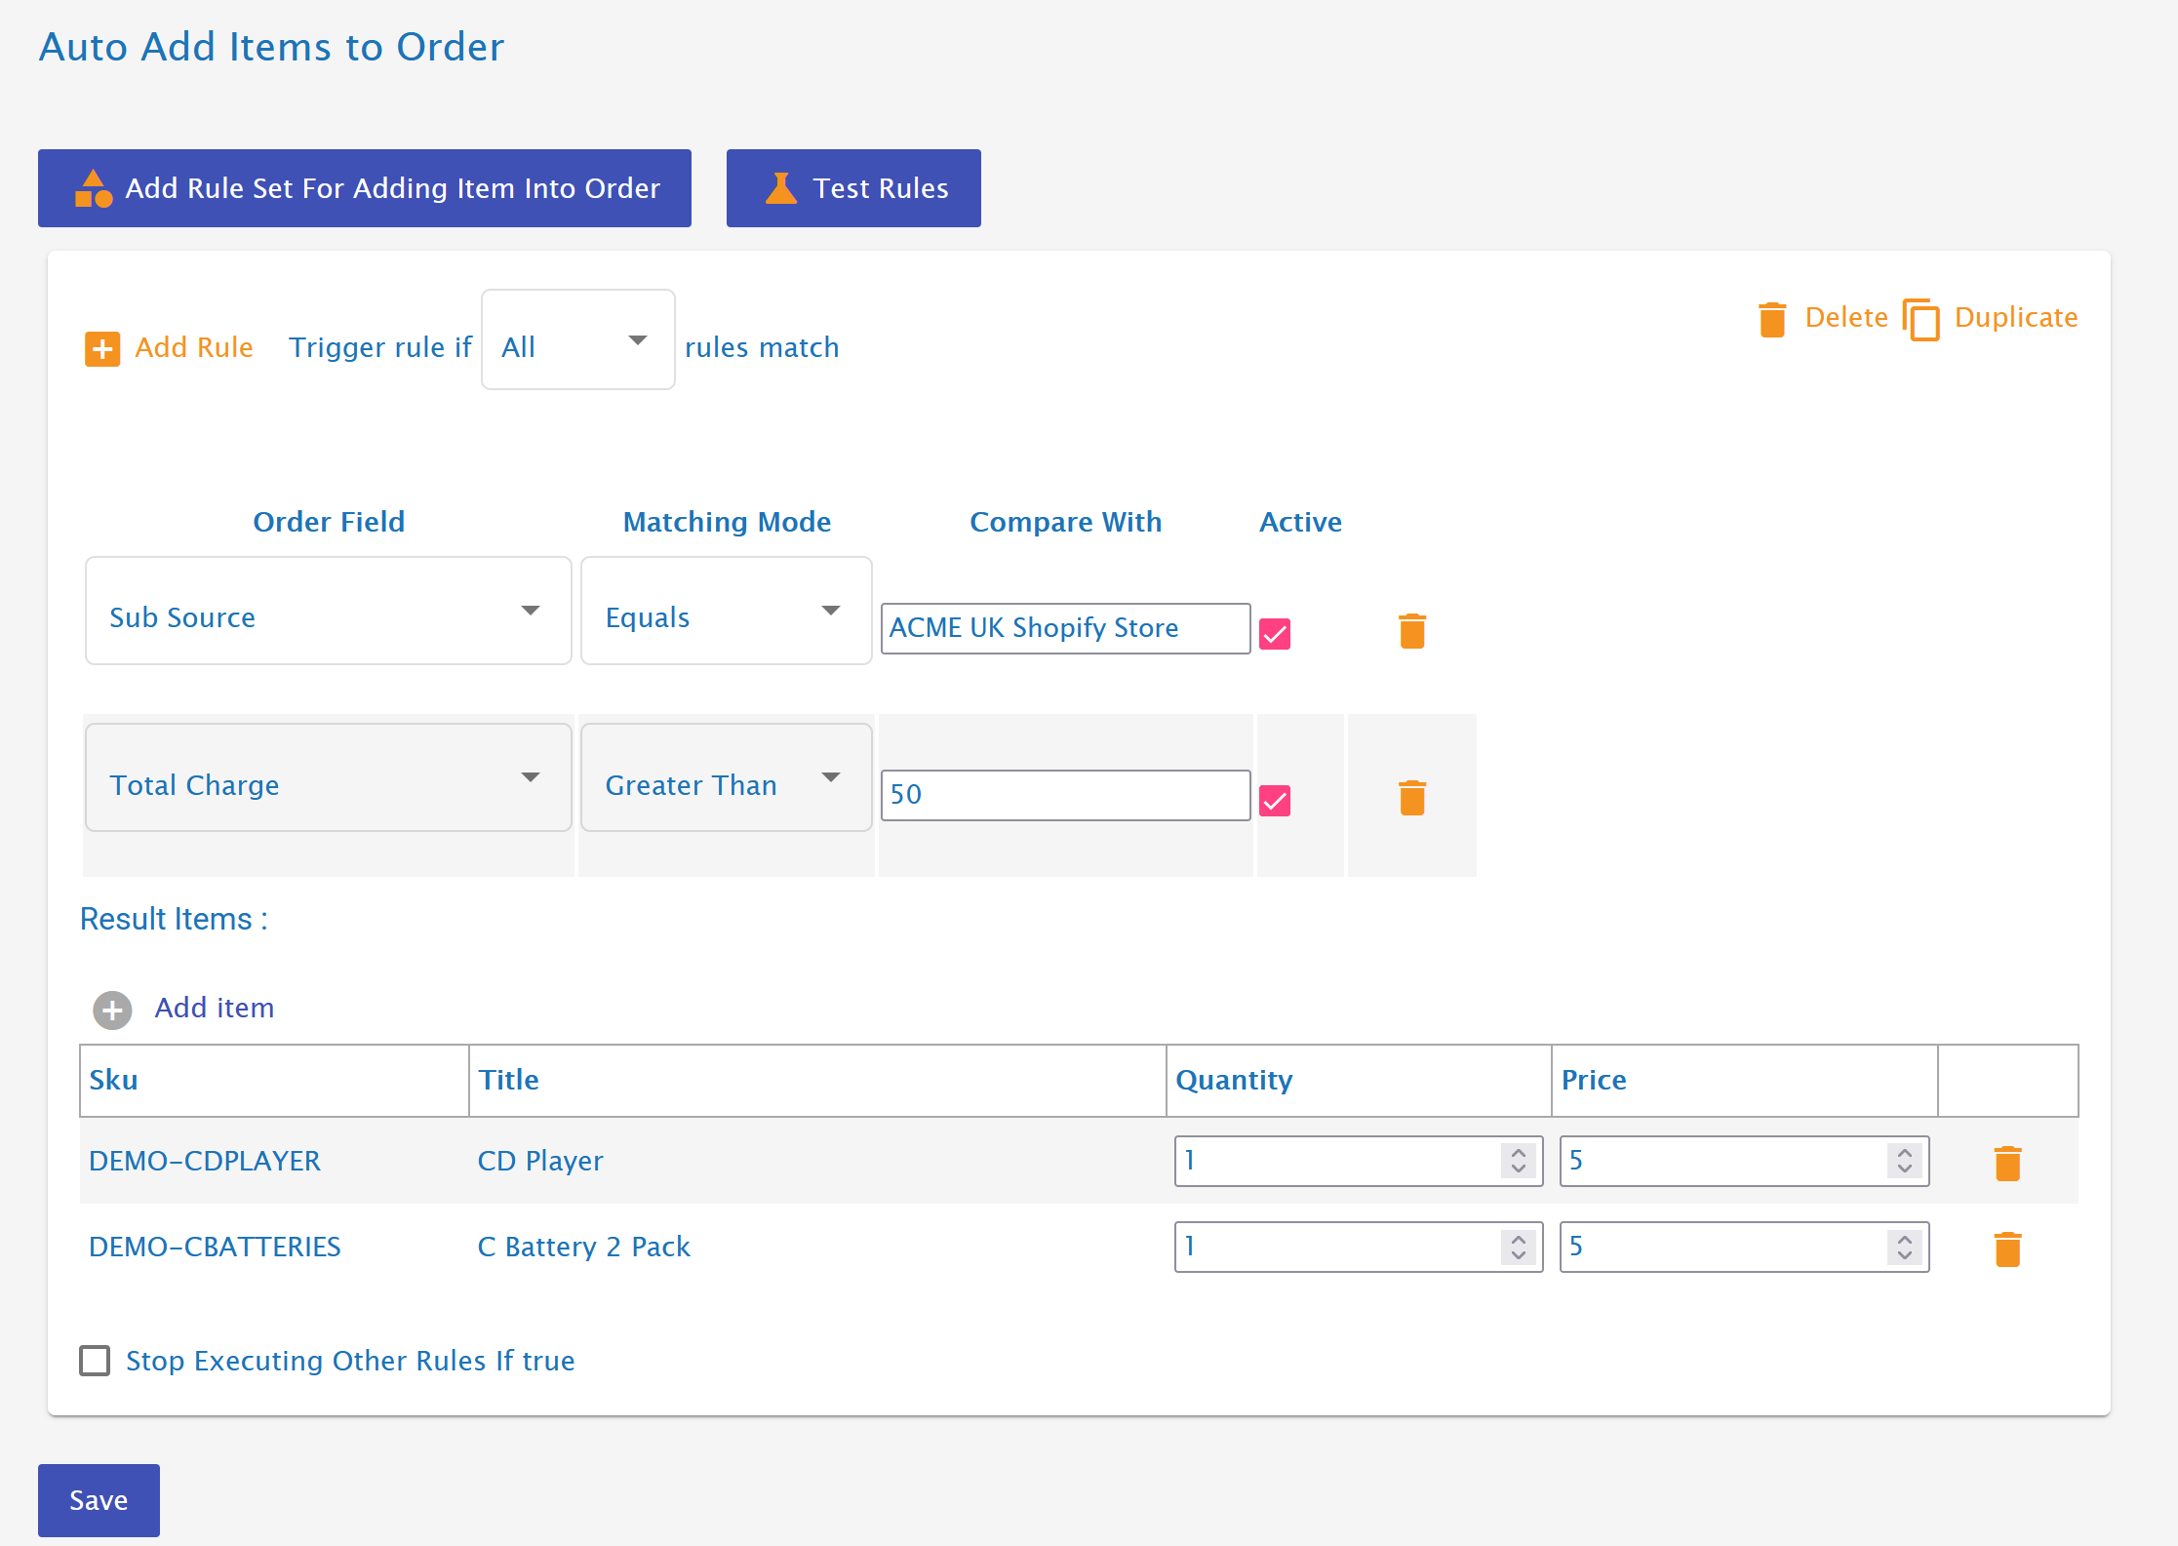Delete the Total Charge rule row
This screenshot has height=1546, width=2178.
point(1411,798)
